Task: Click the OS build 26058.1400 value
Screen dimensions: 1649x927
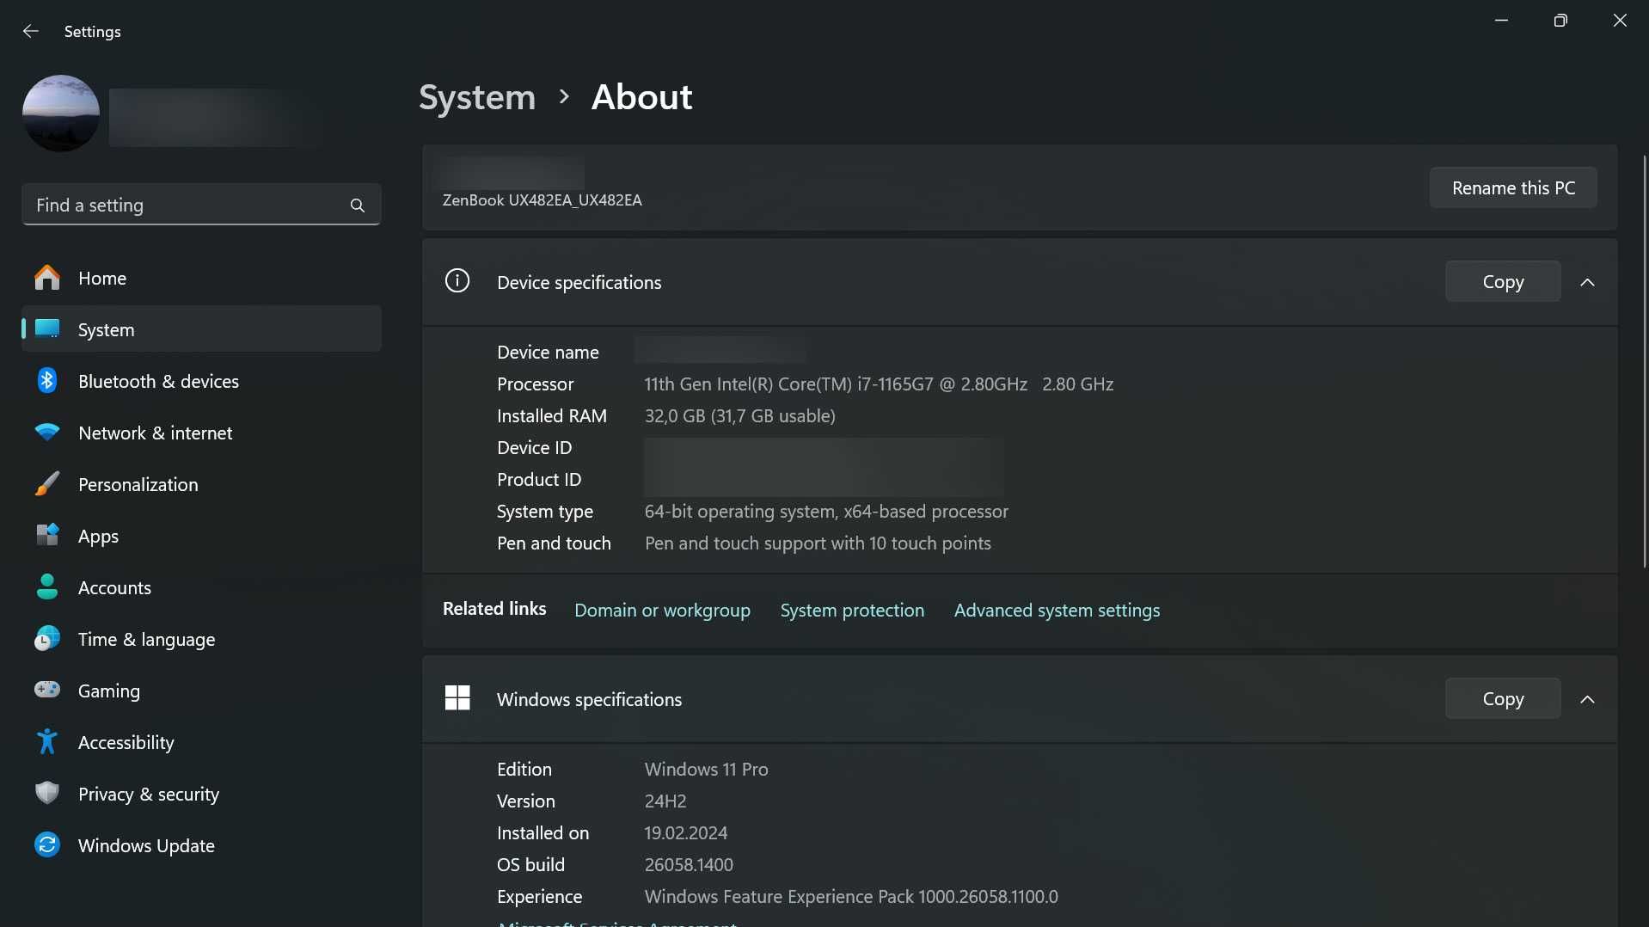Action: 689,865
